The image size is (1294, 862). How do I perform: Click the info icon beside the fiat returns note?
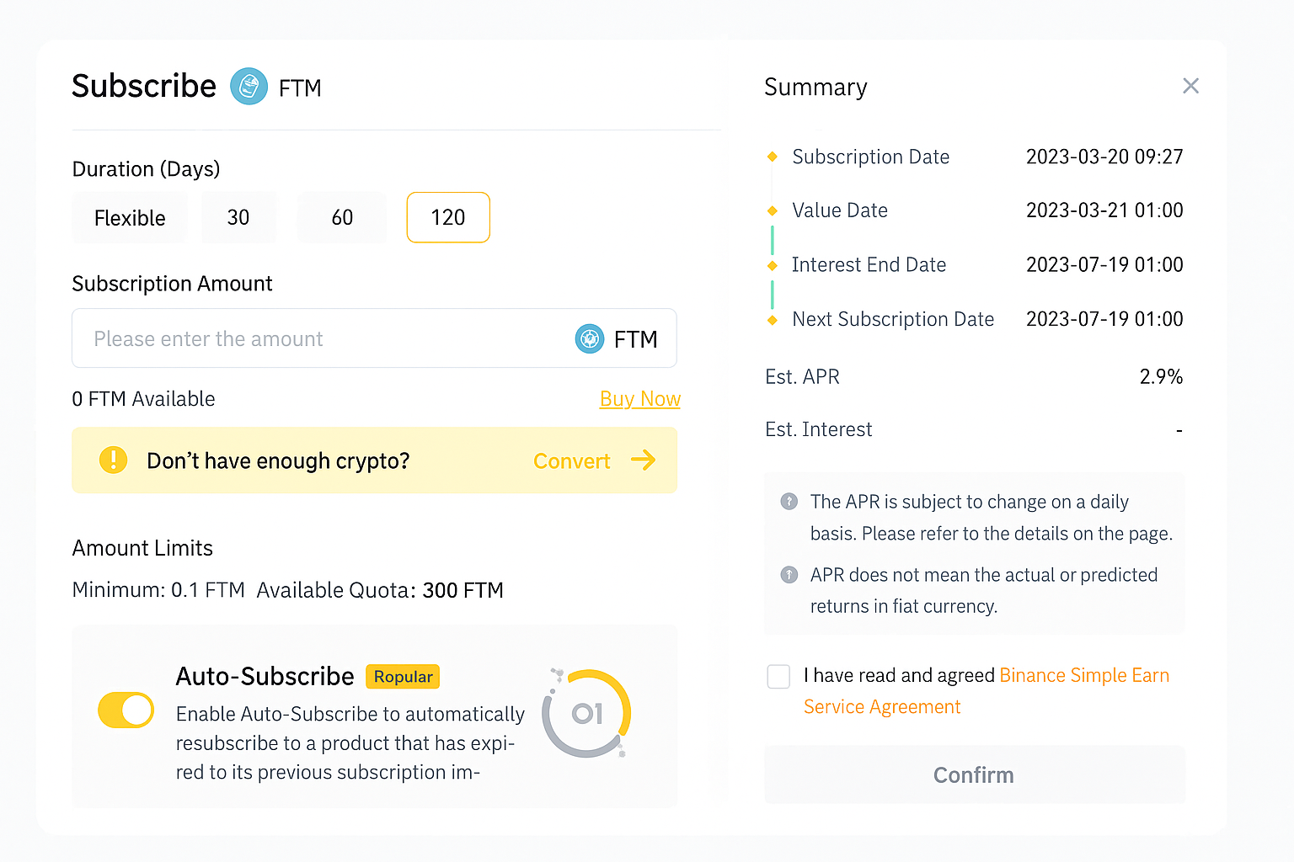click(789, 575)
